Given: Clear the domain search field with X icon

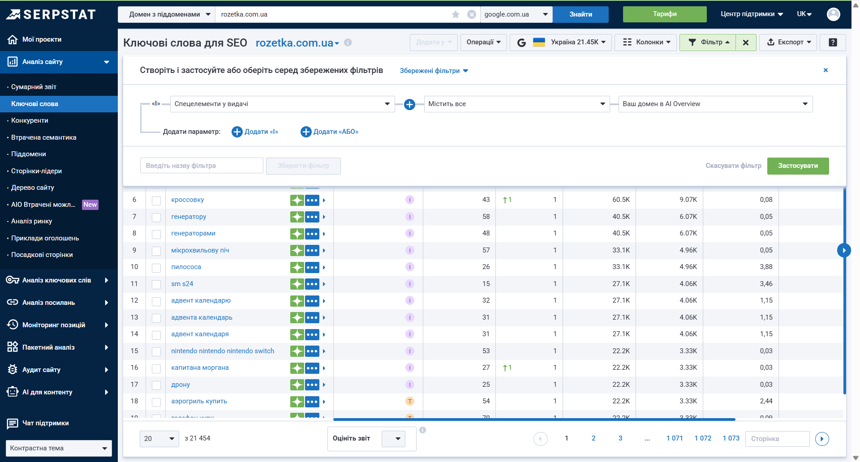Looking at the screenshot, I should click(471, 14).
